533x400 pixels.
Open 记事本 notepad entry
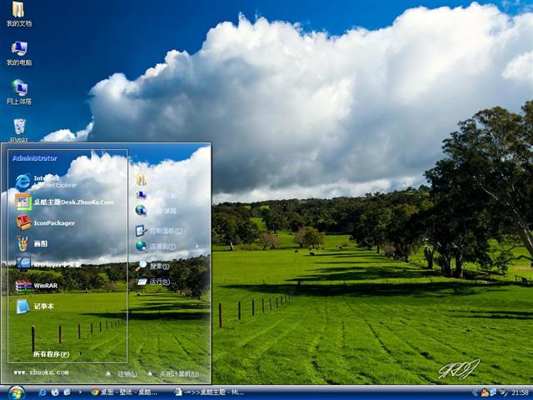35,306
